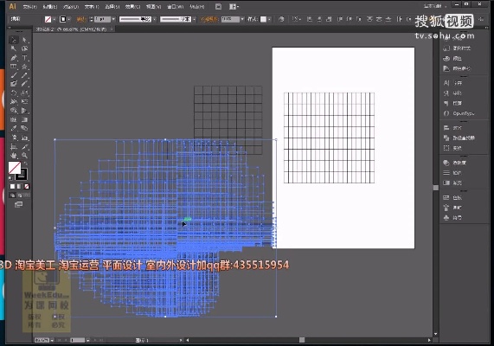Open the stroke color dropdown in control bar

click(x=69, y=20)
